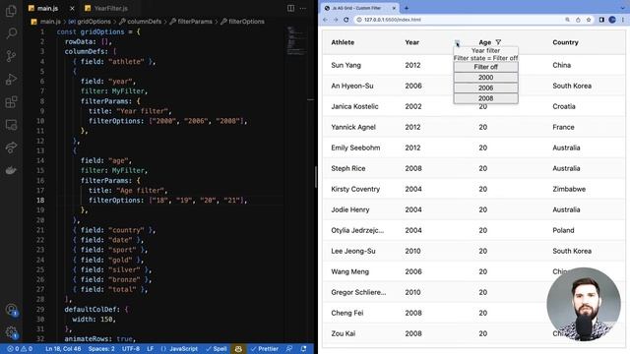
Task: Open the Run and Debug view
Action: click(x=11, y=79)
